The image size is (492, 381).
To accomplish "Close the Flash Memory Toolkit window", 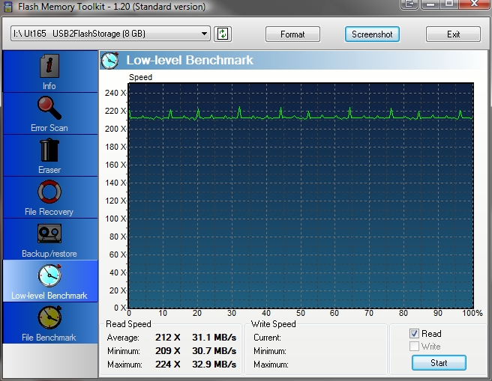I will (475, 4).
